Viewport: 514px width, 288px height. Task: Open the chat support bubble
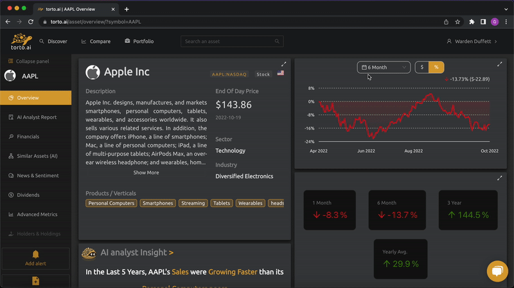[497, 271]
